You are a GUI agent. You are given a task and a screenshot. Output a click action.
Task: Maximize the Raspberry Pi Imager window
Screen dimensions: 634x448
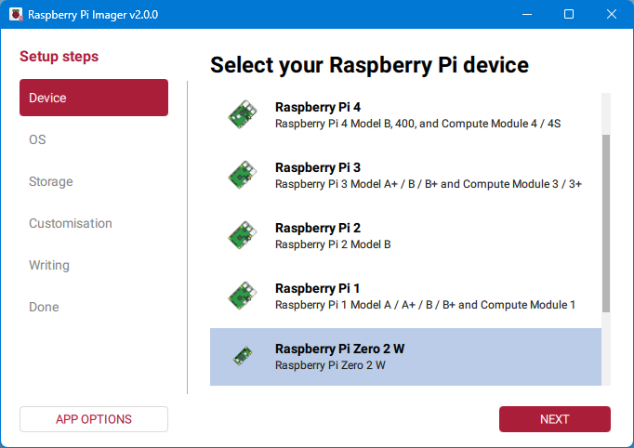tap(569, 15)
